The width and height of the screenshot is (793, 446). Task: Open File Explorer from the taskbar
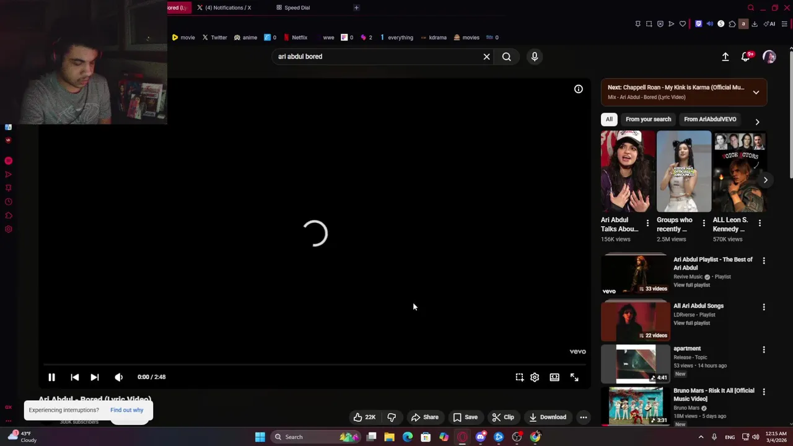[x=389, y=437]
